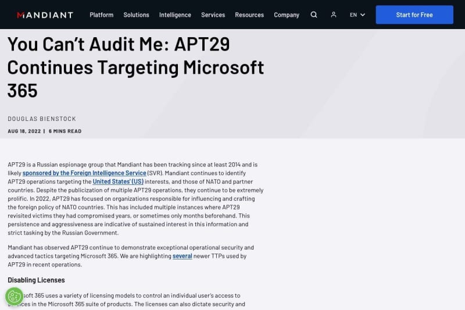Open the Platform menu
Viewport: 465px width, 310px height.
(101, 15)
